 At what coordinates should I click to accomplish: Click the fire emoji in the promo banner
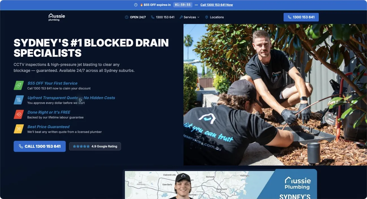(x=142, y=5)
